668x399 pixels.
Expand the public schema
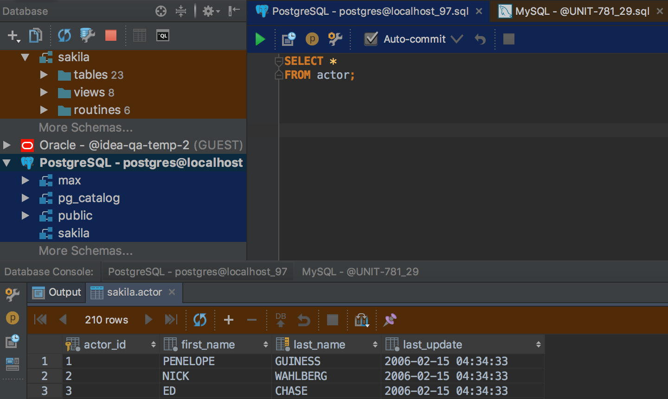26,215
